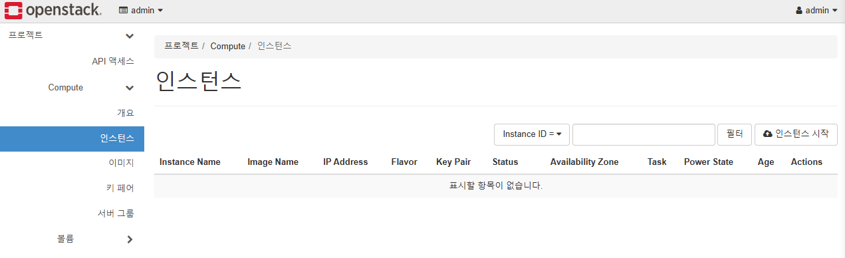The image size is (845, 258).
Task: Open the 이미지 page
Action: [x=121, y=163]
